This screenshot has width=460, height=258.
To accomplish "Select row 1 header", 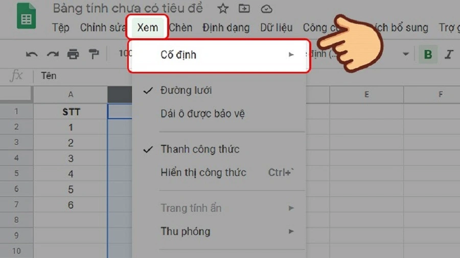I will click(x=16, y=112).
